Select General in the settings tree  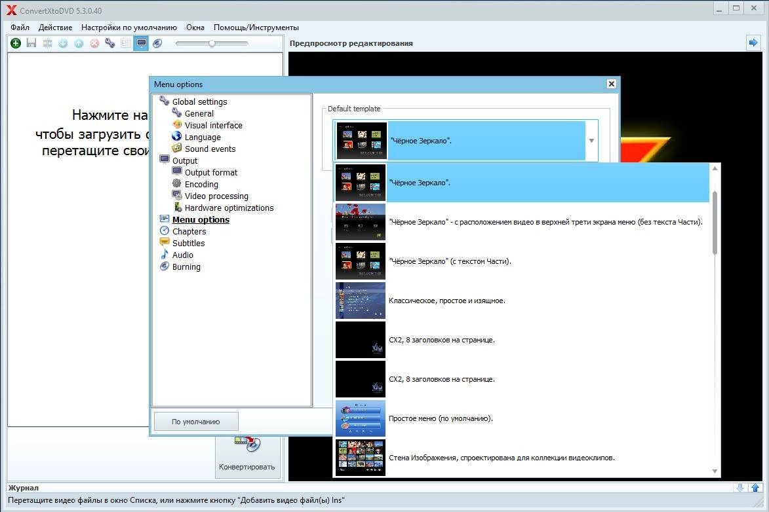point(199,114)
